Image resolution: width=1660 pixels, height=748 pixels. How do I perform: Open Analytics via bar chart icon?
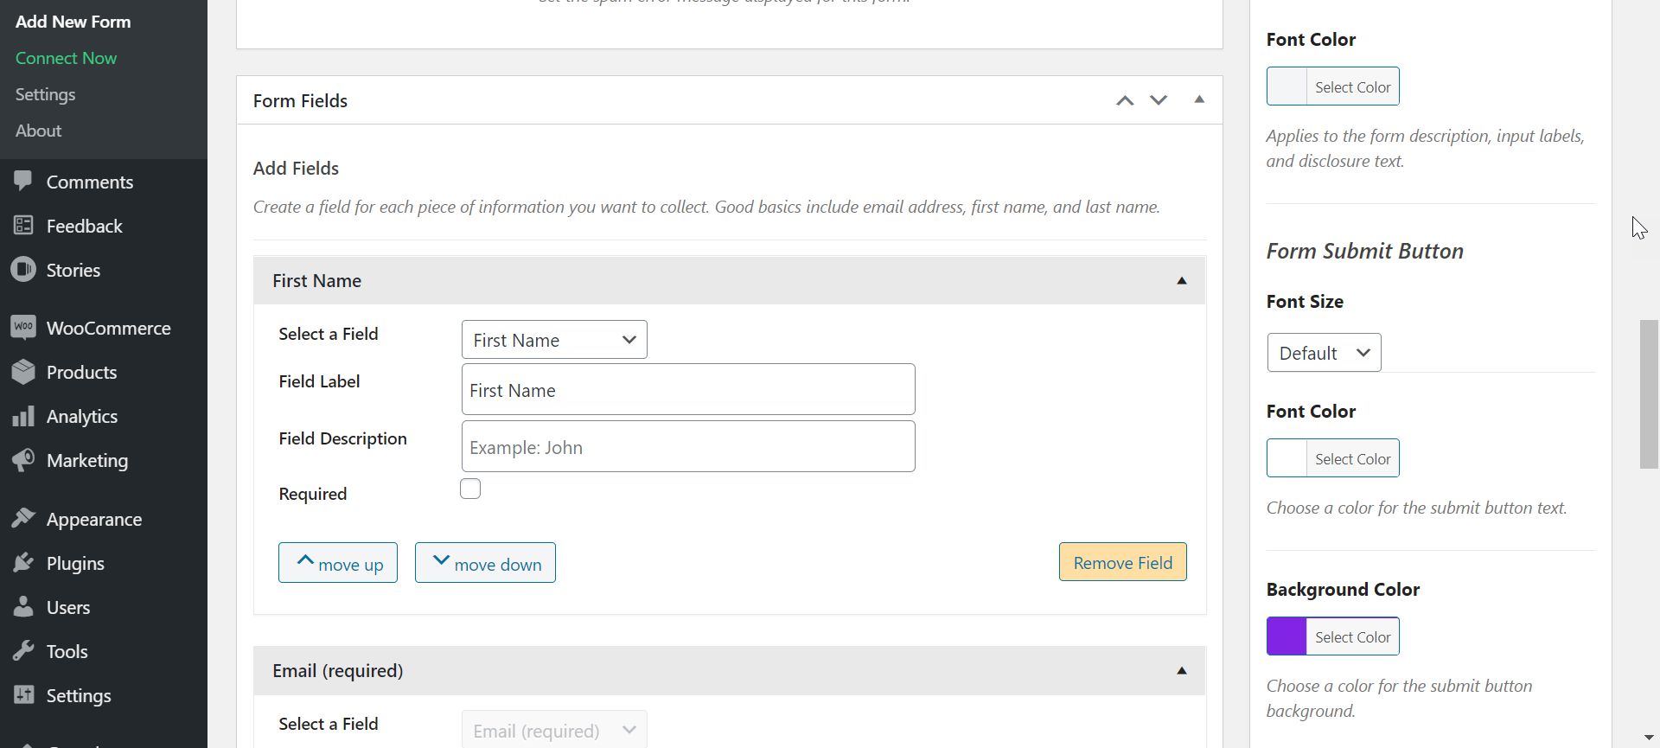coord(23,416)
